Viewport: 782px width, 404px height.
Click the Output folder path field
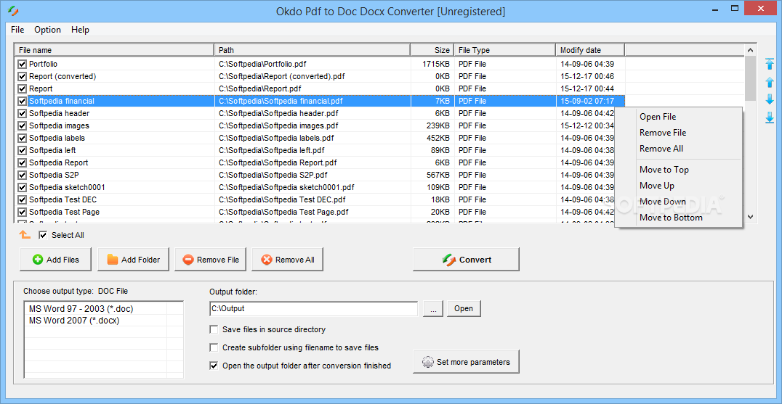pyautogui.click(x=314, y=308)
